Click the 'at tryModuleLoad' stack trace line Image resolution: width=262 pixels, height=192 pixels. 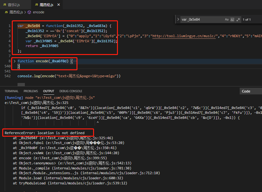coord(70,183)
